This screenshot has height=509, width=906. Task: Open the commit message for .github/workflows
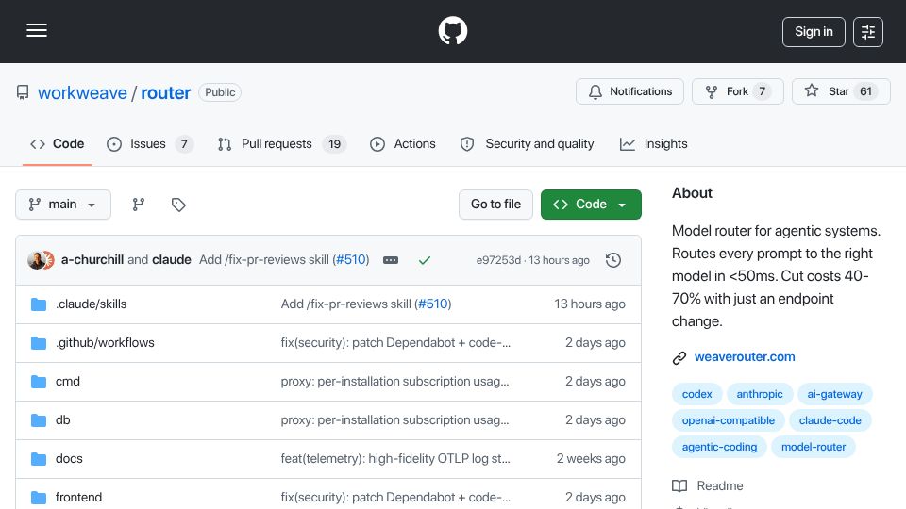point(395,343)
